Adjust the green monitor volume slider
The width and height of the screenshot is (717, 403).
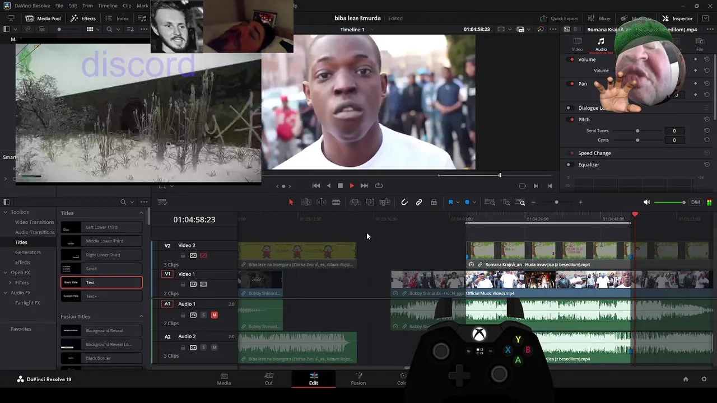(669, 202)
